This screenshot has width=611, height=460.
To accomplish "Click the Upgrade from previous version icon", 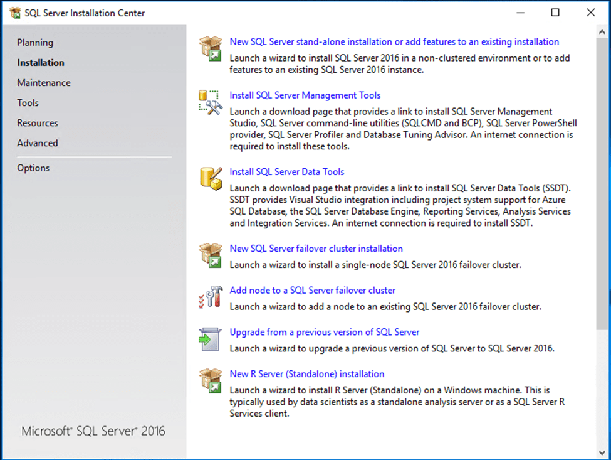I will [210, 339].
